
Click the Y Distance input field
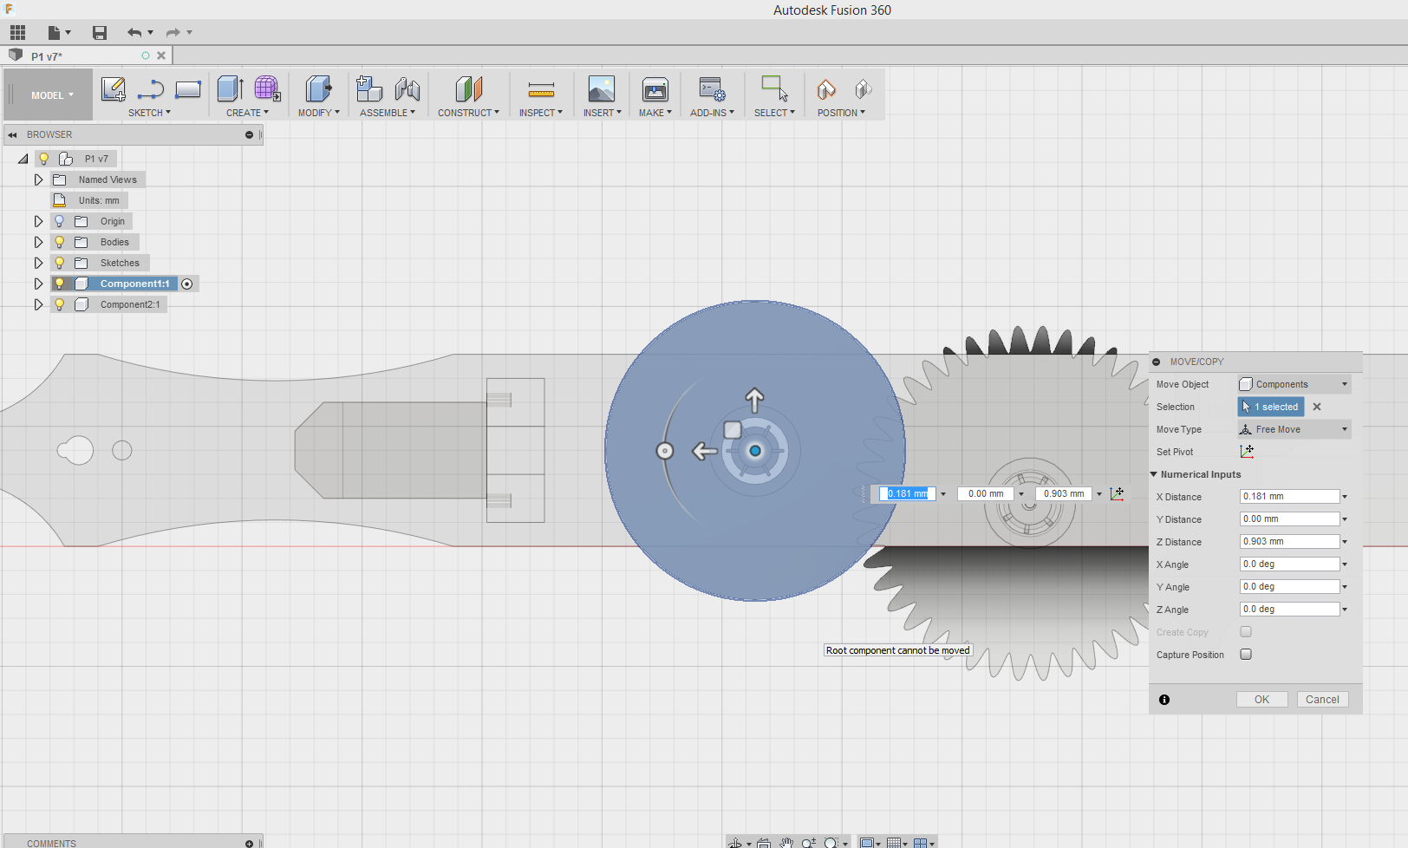click(1289, 519)
